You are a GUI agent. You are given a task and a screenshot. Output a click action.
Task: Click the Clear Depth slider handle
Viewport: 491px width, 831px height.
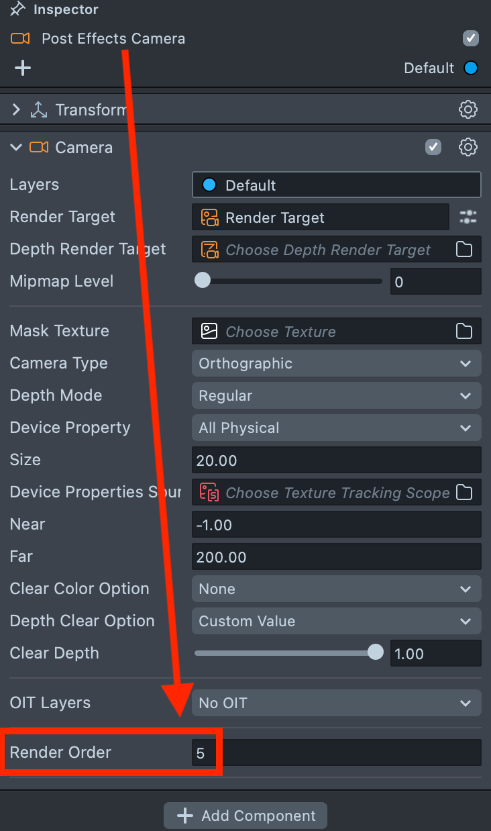[376, 652]
